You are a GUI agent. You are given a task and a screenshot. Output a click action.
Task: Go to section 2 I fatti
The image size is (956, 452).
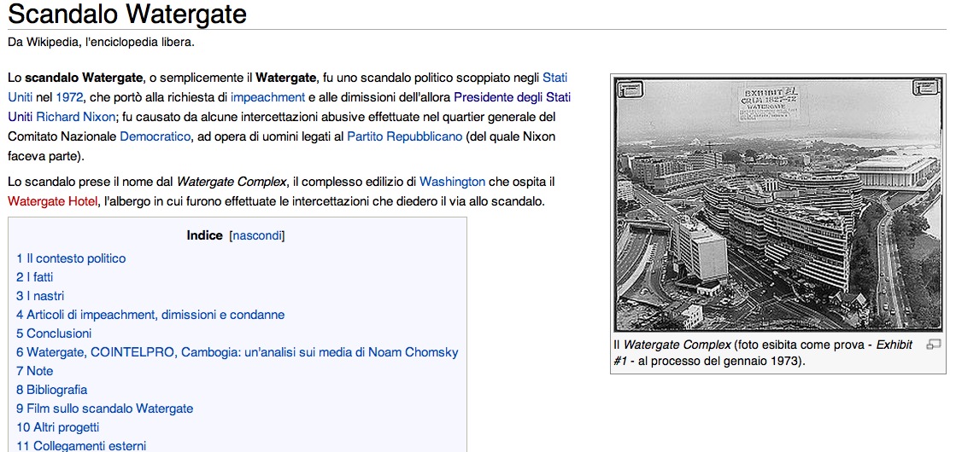click(x=34, y=277)
